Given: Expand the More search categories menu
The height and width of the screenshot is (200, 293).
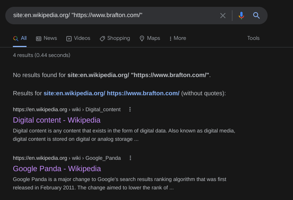Looking at the screenshot, I should pyautogui.click(x=177, y=38).
